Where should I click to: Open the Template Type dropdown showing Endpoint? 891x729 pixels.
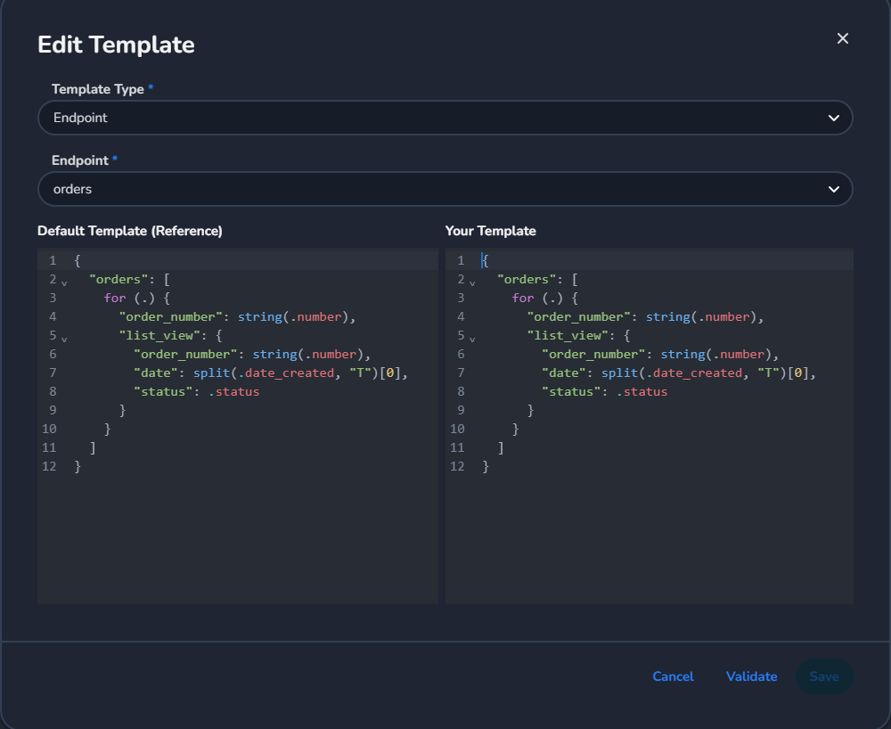coord(445,118)
